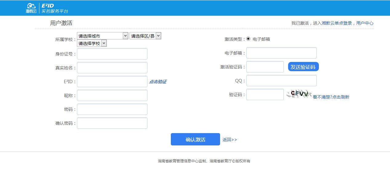The image size is (390, 175).
Task: Click the 密码 password field
Action: (112, 109)
